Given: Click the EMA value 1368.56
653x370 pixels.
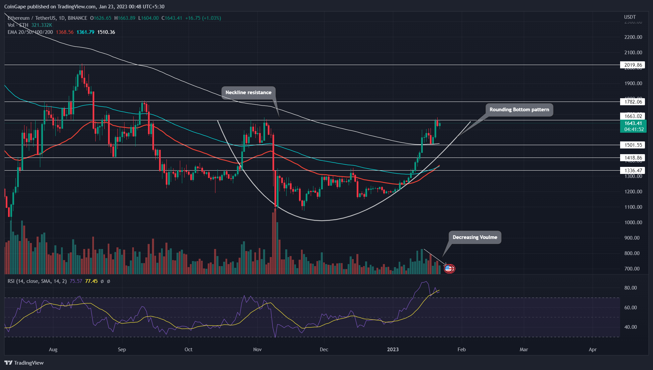Looking at the screenshot, I should pyautogui.click(x=64, y=32).
